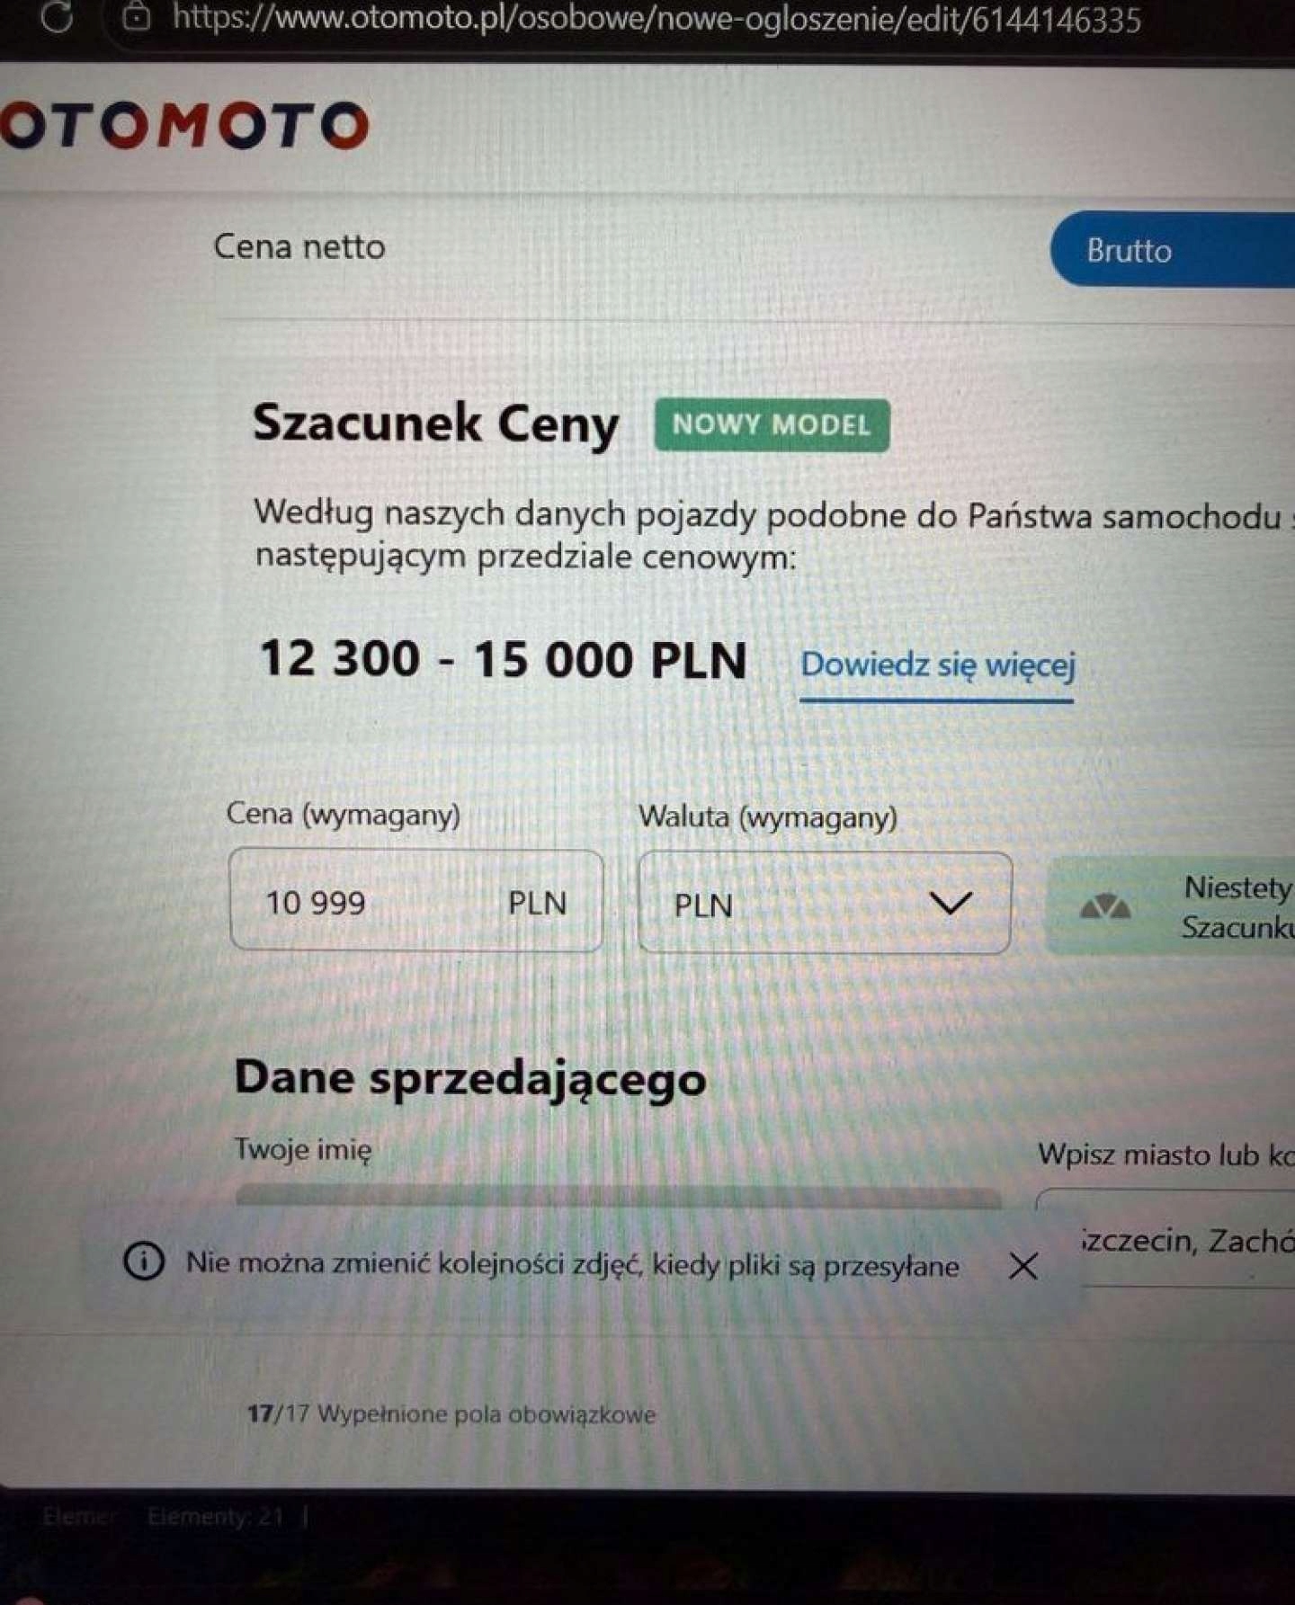The image size is (1295, 1605).
Task: Click the city field showing Szczecin
Action: coord(1187,1242)
